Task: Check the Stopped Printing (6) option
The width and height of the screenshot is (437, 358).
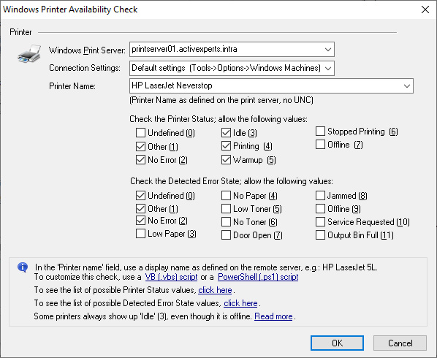Action: tap(320, 131)
